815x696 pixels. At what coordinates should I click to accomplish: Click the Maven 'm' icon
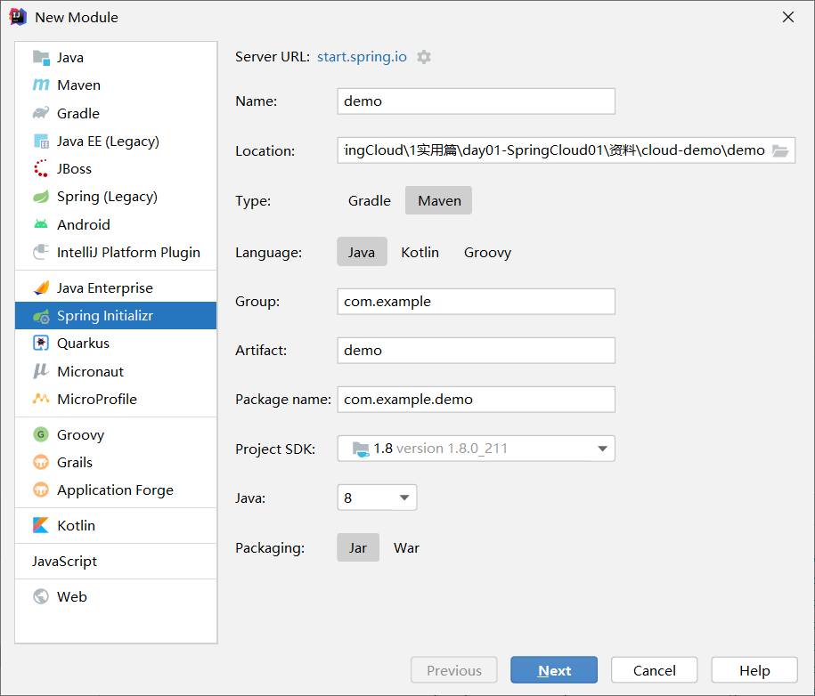pos(41,85)
